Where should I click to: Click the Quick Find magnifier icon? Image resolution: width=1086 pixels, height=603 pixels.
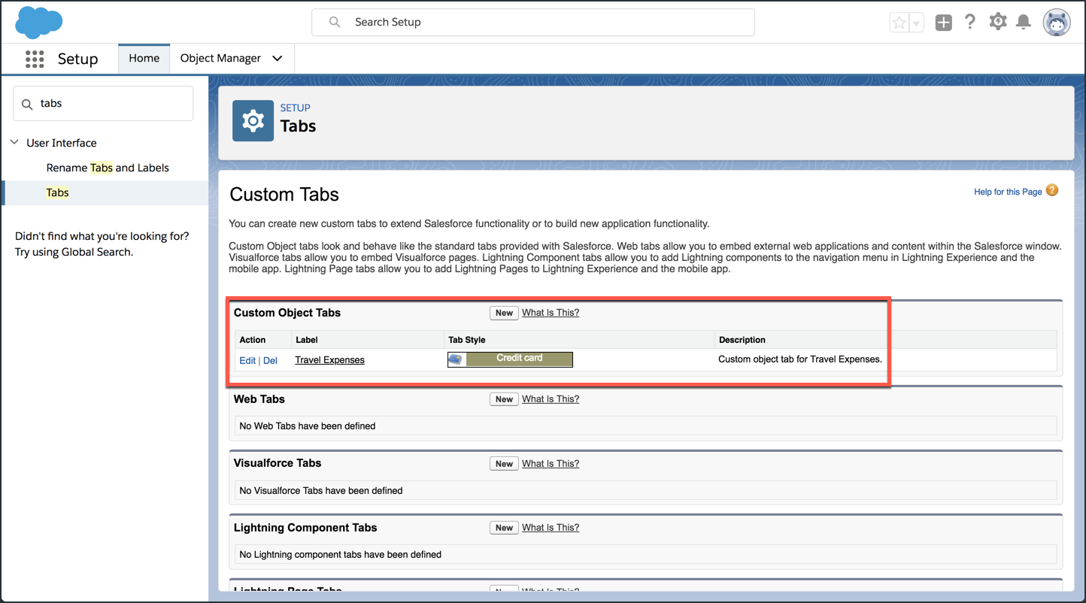click(28, 104)
